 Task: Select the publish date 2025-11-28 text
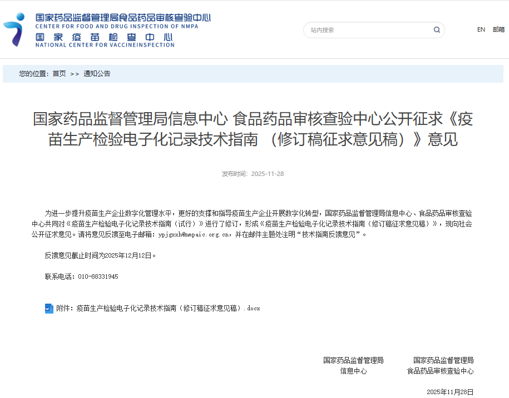click(268, 174)
